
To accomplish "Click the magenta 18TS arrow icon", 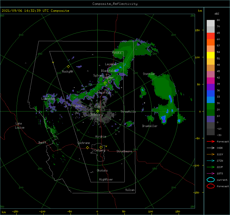I will click(211, 174).
